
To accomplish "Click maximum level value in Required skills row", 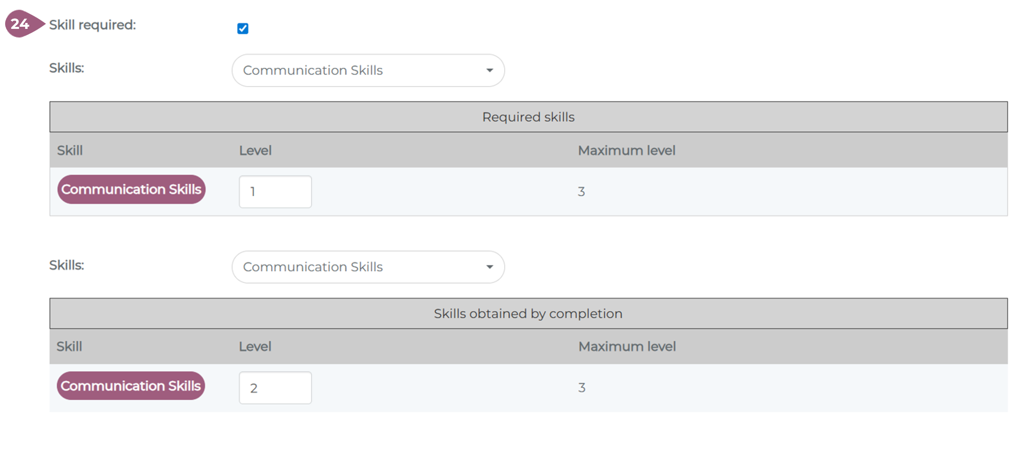I will tap(581, 192).
